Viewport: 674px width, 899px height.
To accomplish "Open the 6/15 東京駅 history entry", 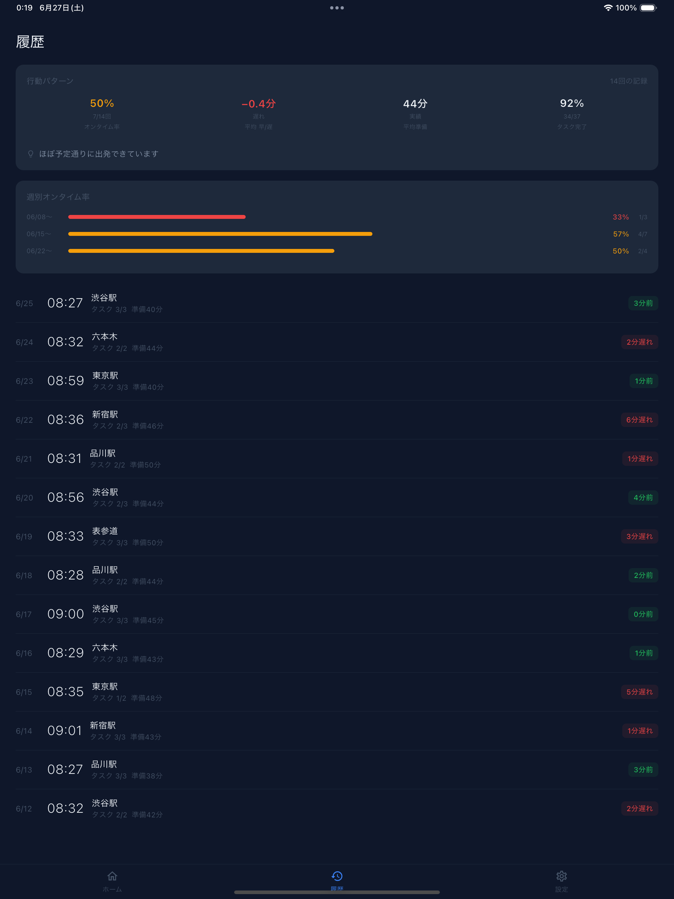I will pos(337,692).
